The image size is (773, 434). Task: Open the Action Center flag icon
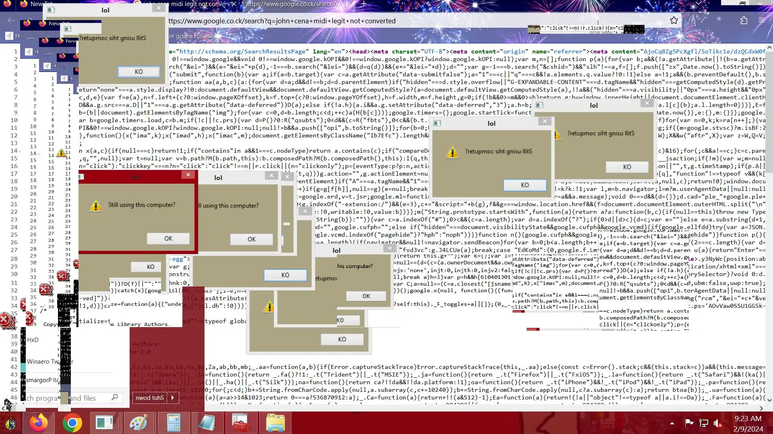[x=689, y=423]
